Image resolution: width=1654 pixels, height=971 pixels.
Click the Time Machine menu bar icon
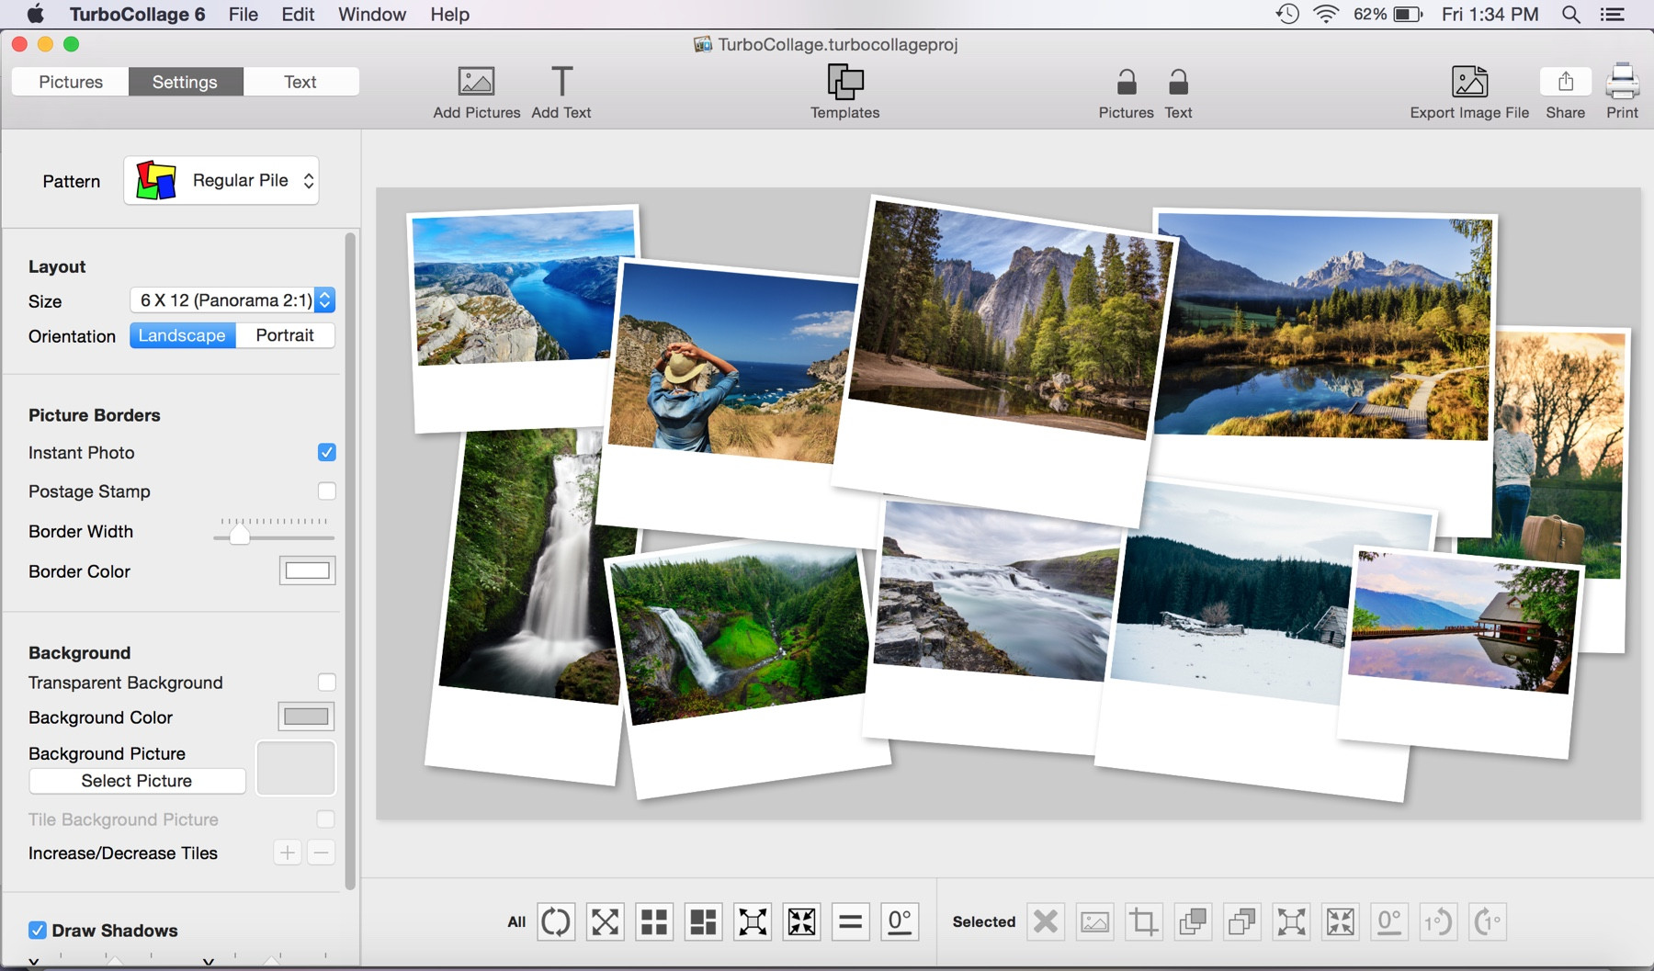(x=1287, y=14)
